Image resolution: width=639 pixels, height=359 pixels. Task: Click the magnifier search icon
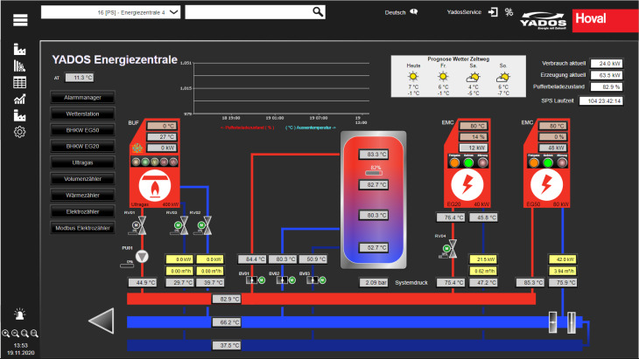coord(318,11)
